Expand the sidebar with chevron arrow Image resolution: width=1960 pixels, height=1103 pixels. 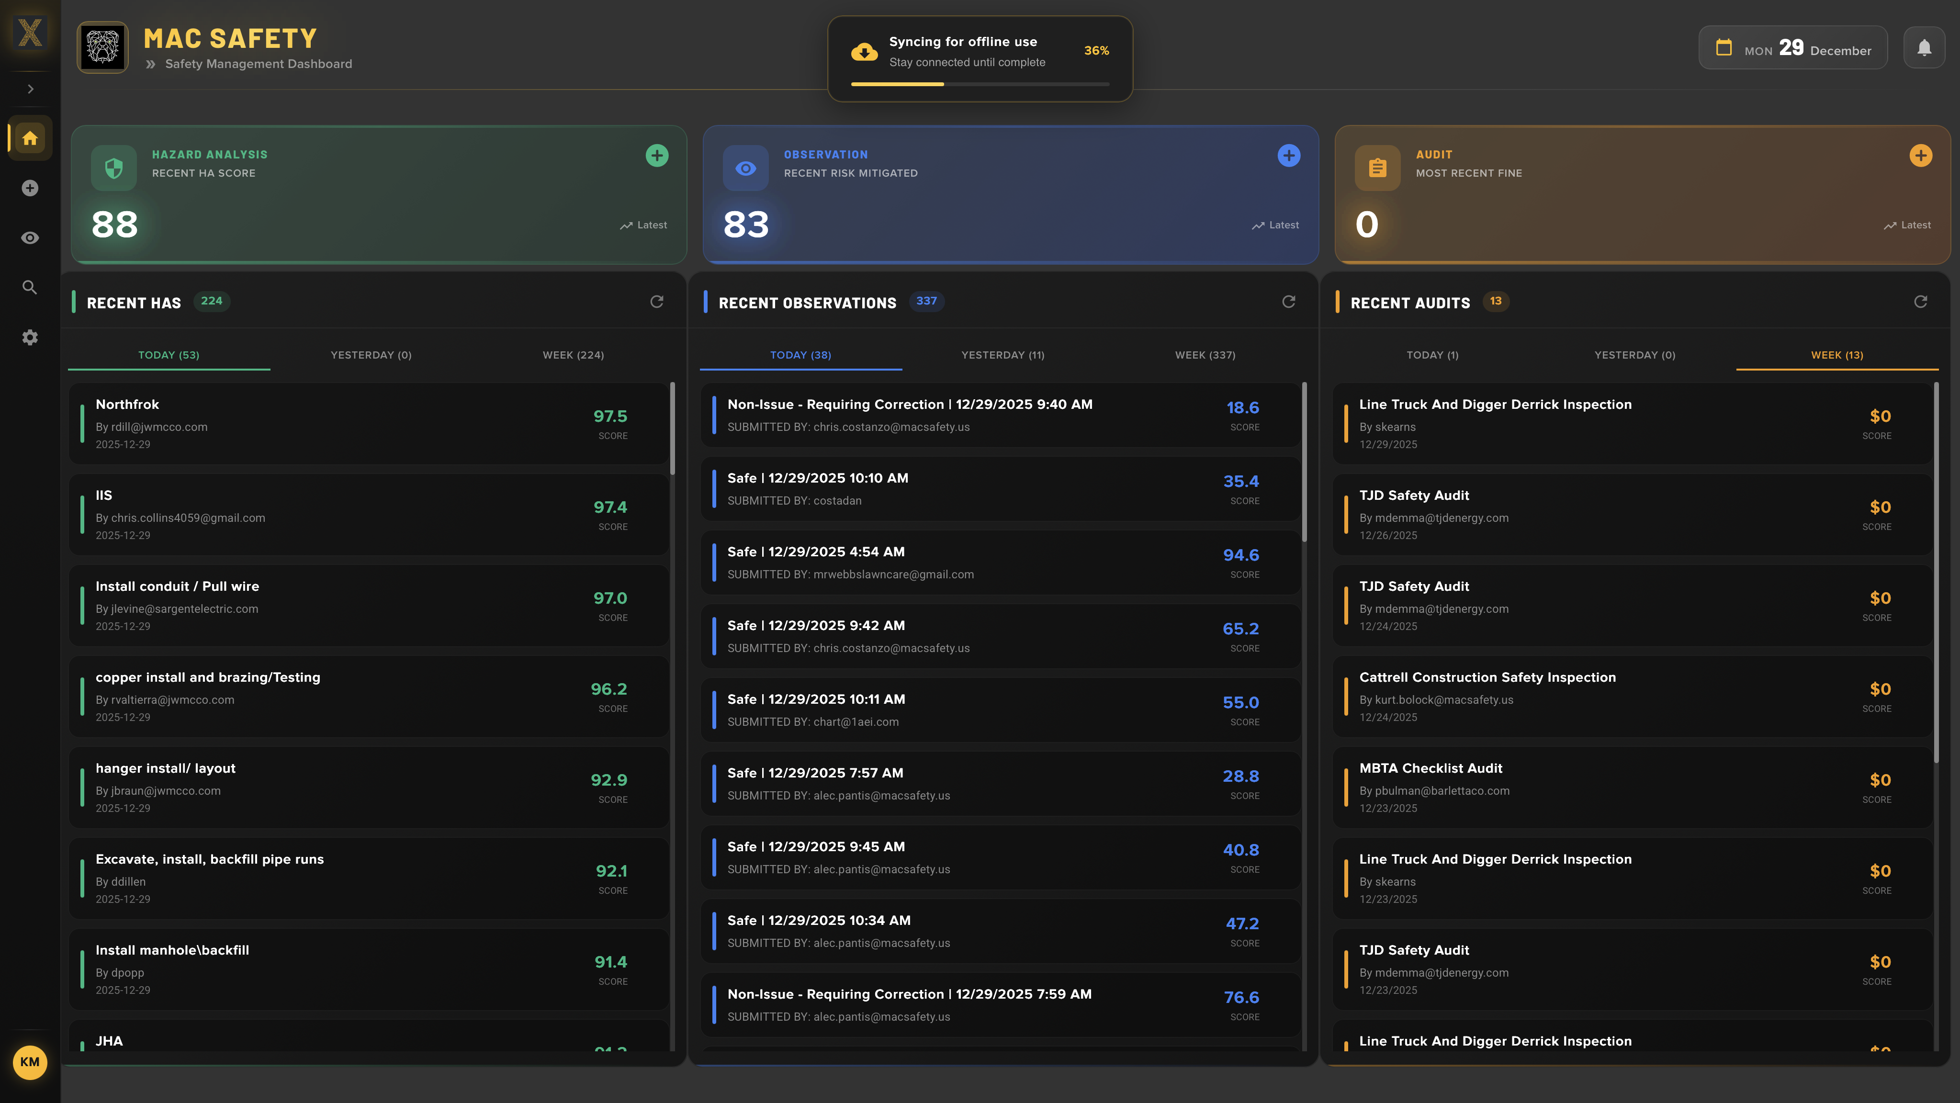click(x=30, y=89)
